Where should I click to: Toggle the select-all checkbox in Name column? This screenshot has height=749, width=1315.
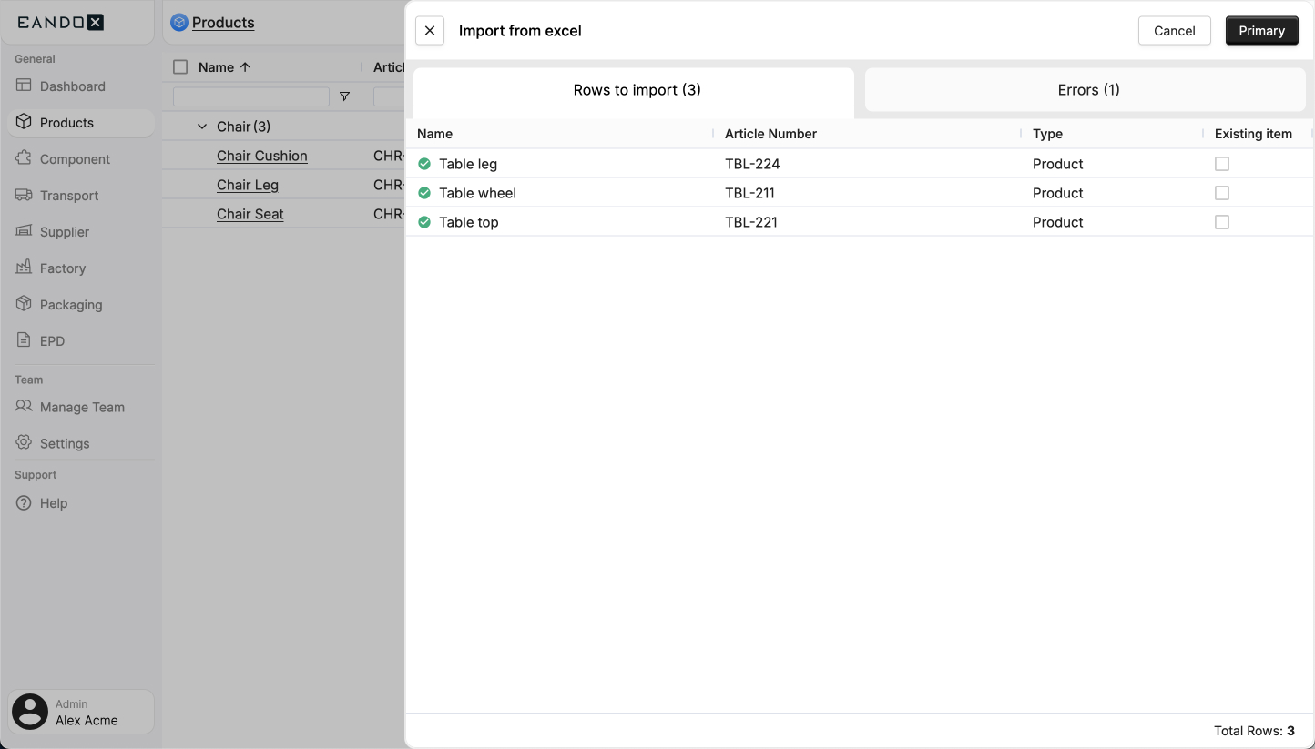178,66
